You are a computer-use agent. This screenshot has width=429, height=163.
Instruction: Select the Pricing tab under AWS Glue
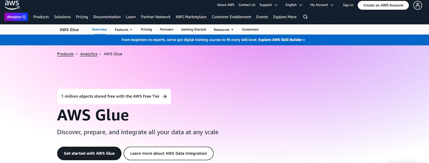(146, 30)
